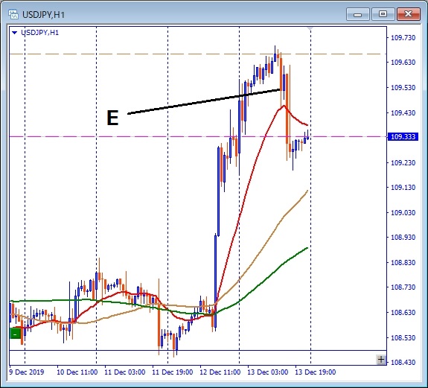Click the 108.430 price scale value
Image resolution: width=428 pixels, height=388 pixels.
403,363
